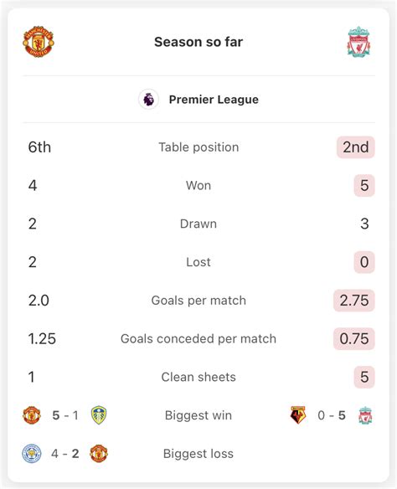This screenshot has height=489, width=397.
Task: Click Liverpool crest beside 0 - 5 score
Action: (x=365, y=415)
